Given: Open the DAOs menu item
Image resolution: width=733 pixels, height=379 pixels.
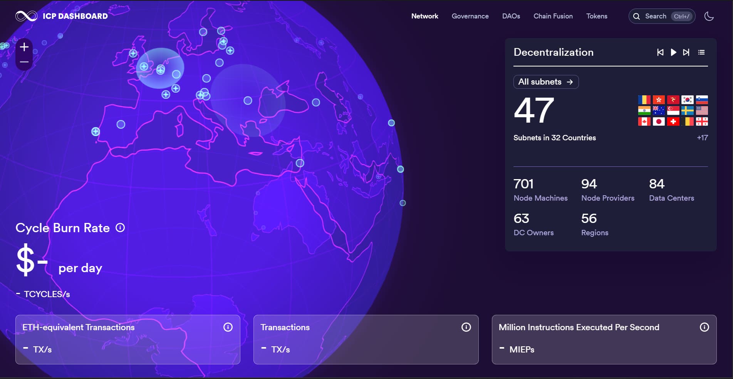Looking at the screenshot, I should point(511,16).
